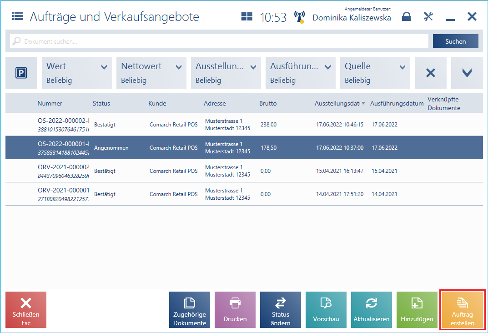Click into the Dokument suchen field
This screenshot has width=488, height=333.
point(218,41)
